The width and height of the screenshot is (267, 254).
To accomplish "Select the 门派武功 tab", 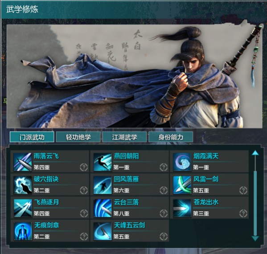I will coord(32,137).
